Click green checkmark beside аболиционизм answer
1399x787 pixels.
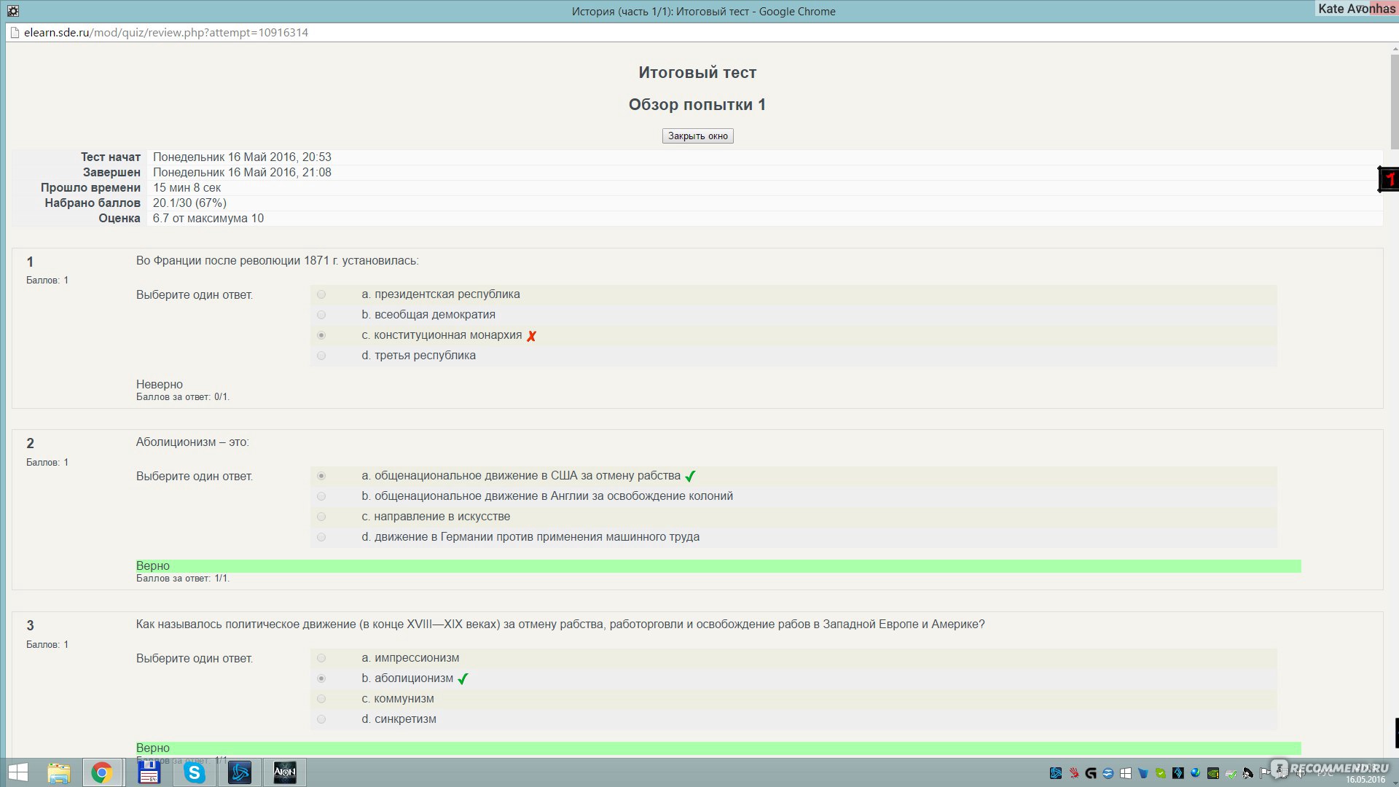pos(463,679)
